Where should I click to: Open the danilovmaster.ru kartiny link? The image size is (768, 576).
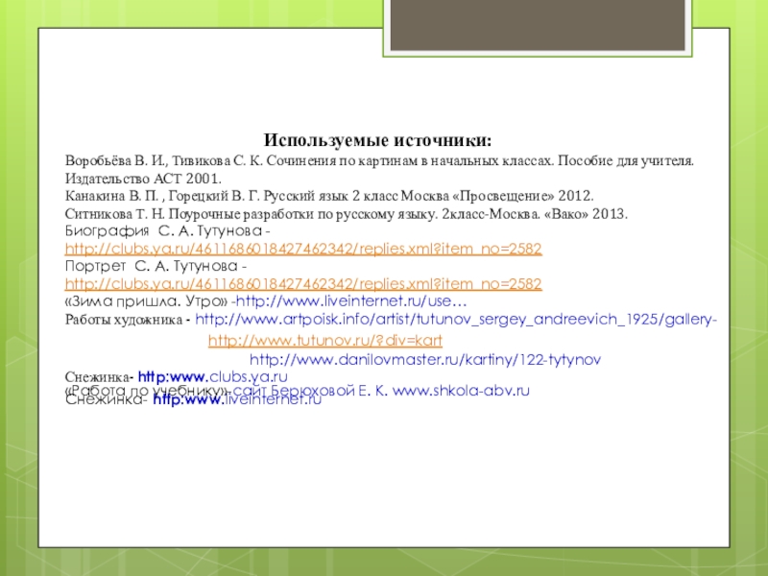[x=425, y=360]
